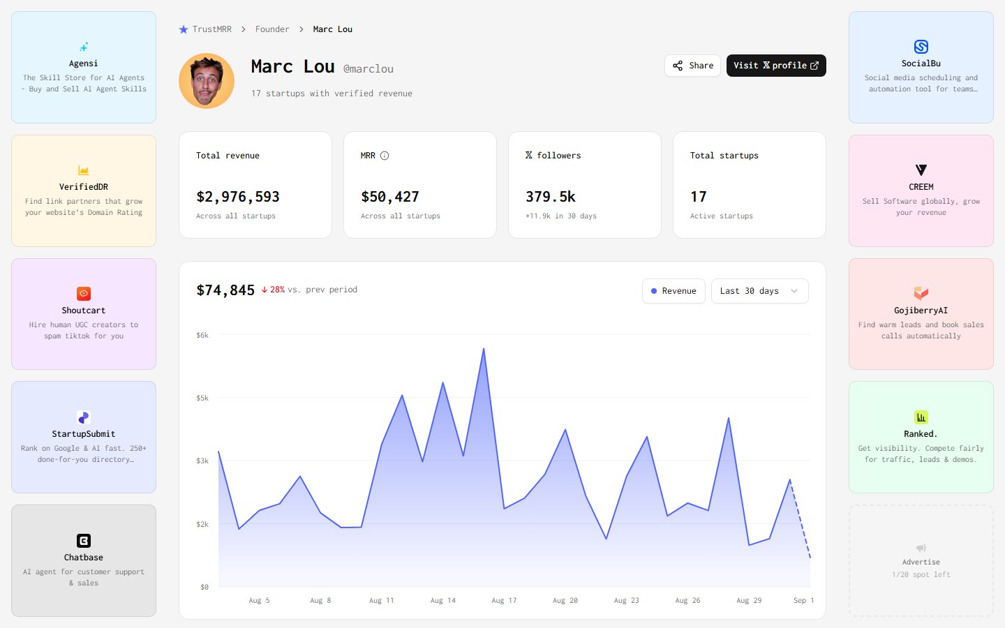Click the '1/20 spot left' text
Viewport: 1005px width, 628px height.
click(921, 574)
